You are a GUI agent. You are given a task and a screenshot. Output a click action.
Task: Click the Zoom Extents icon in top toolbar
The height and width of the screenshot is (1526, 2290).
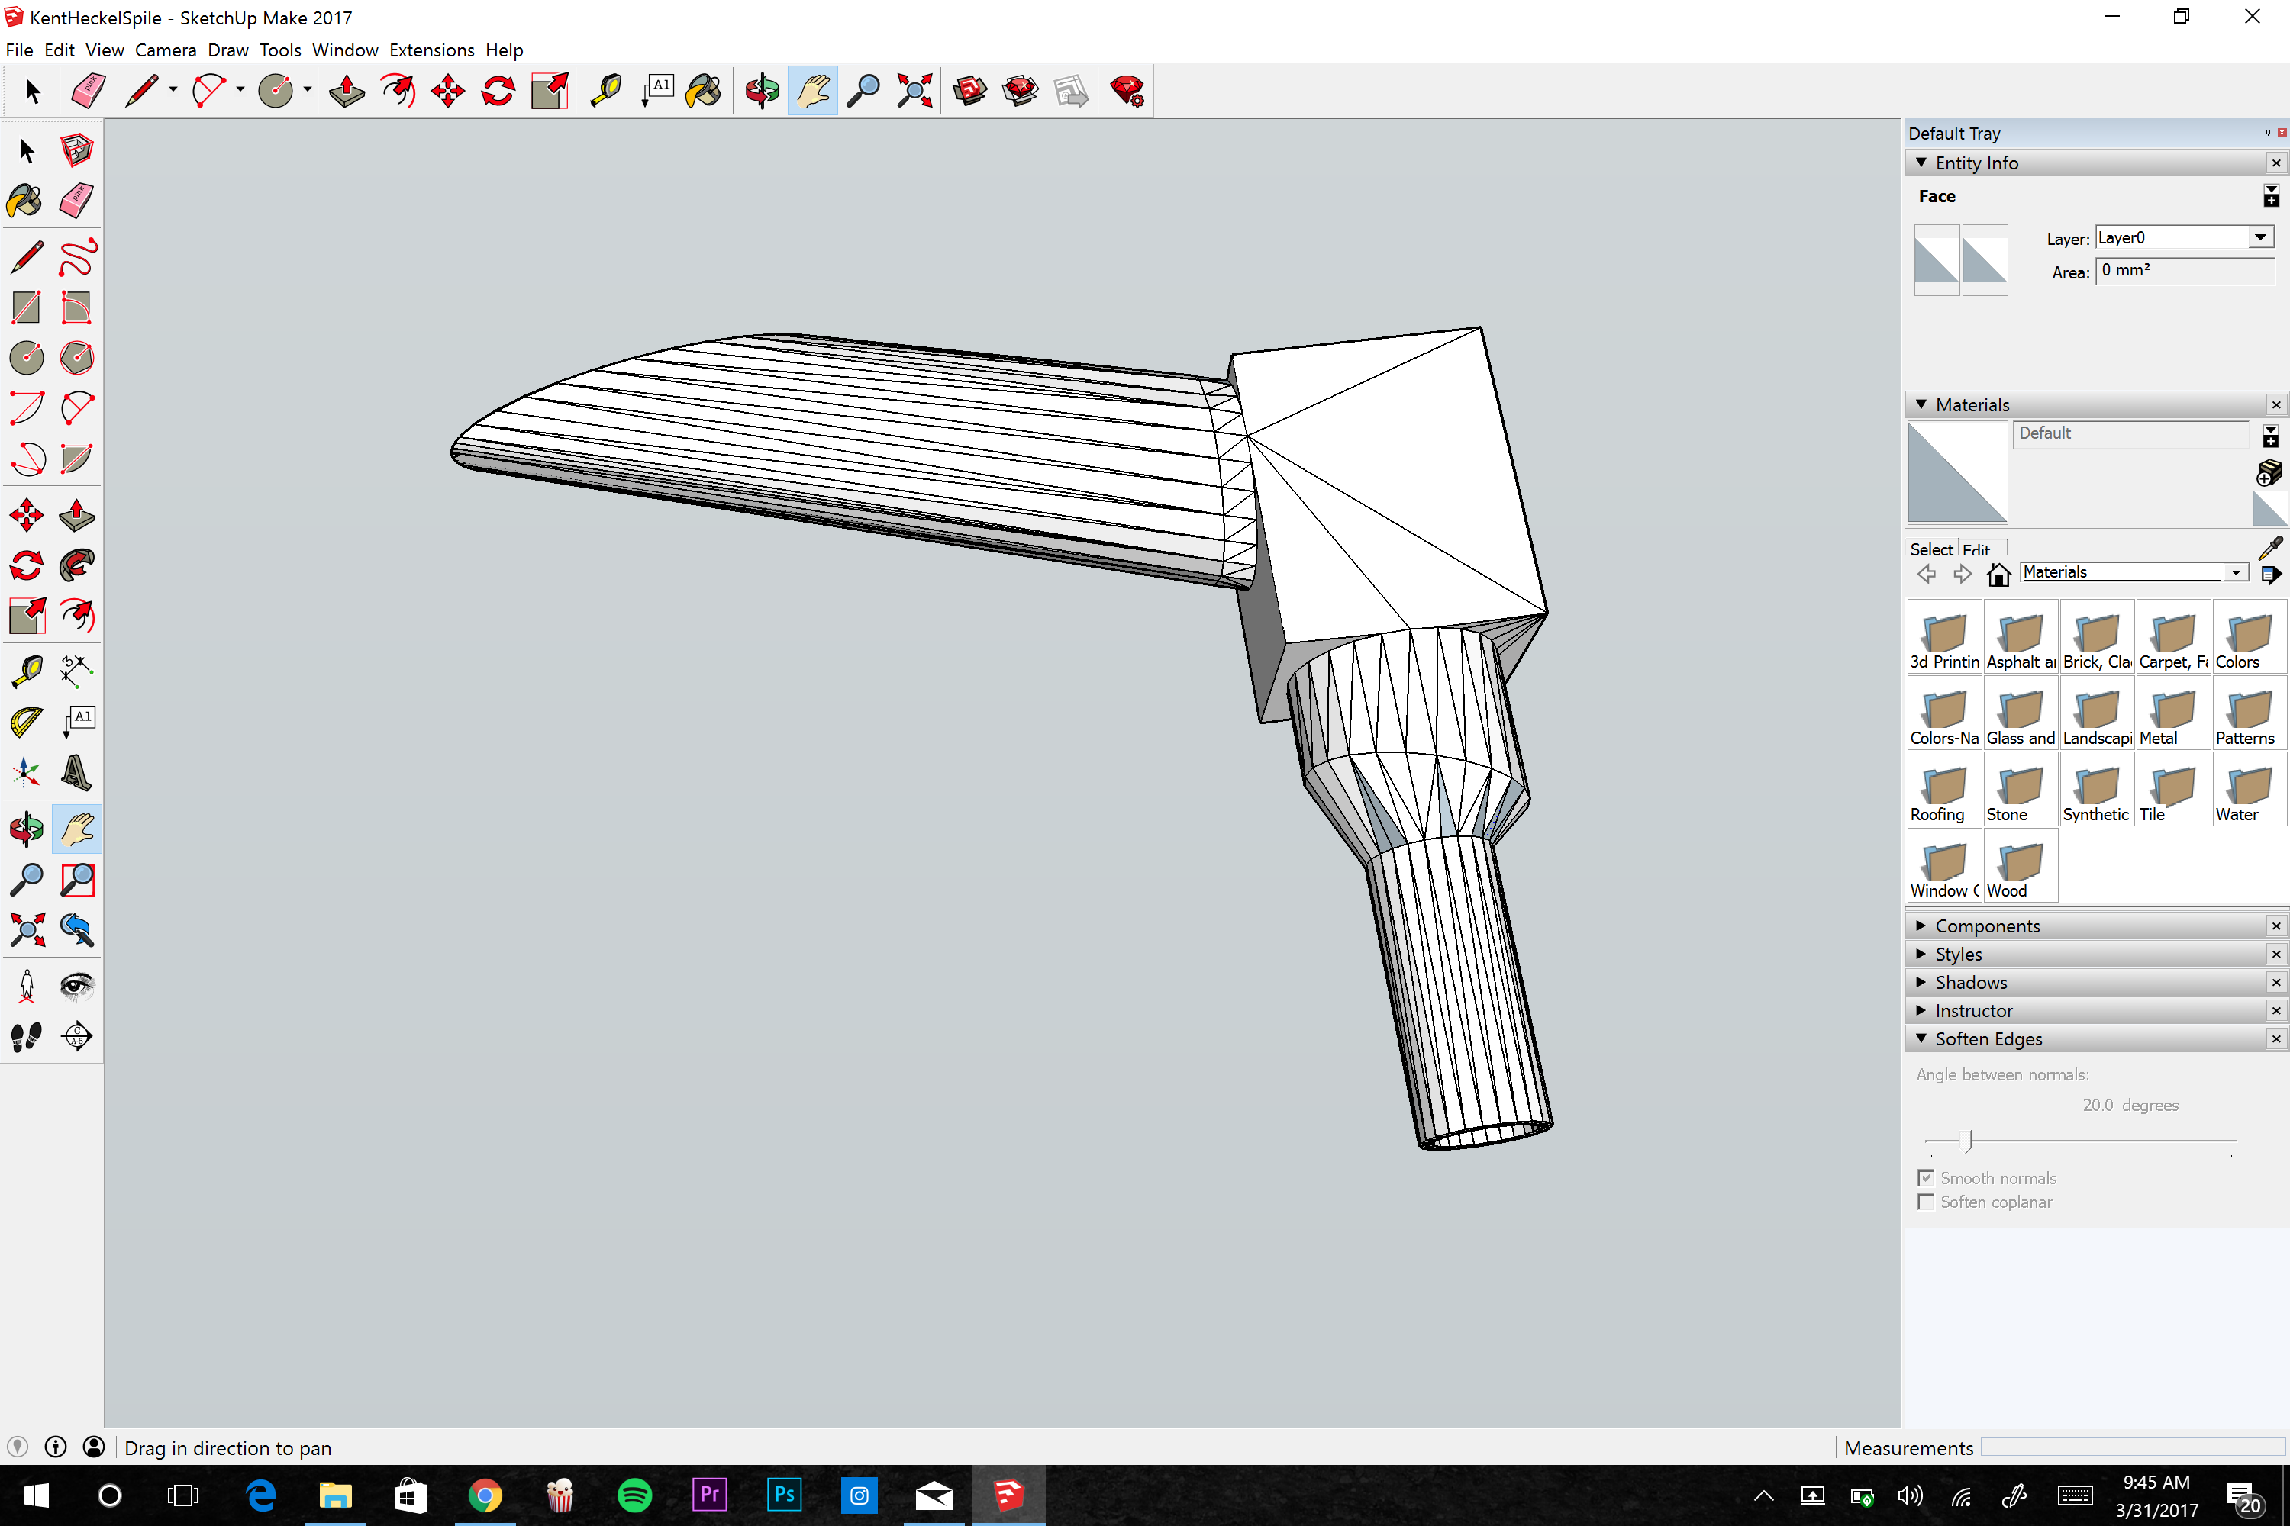pos(914,91)
